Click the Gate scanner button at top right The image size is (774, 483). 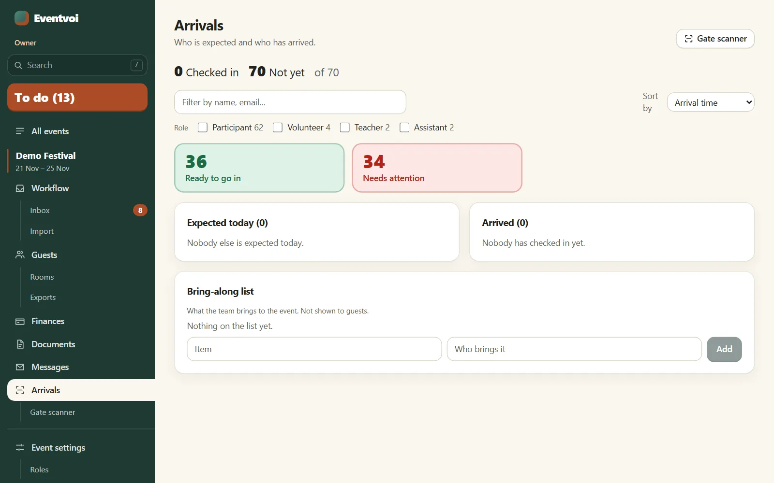(715, 39)
